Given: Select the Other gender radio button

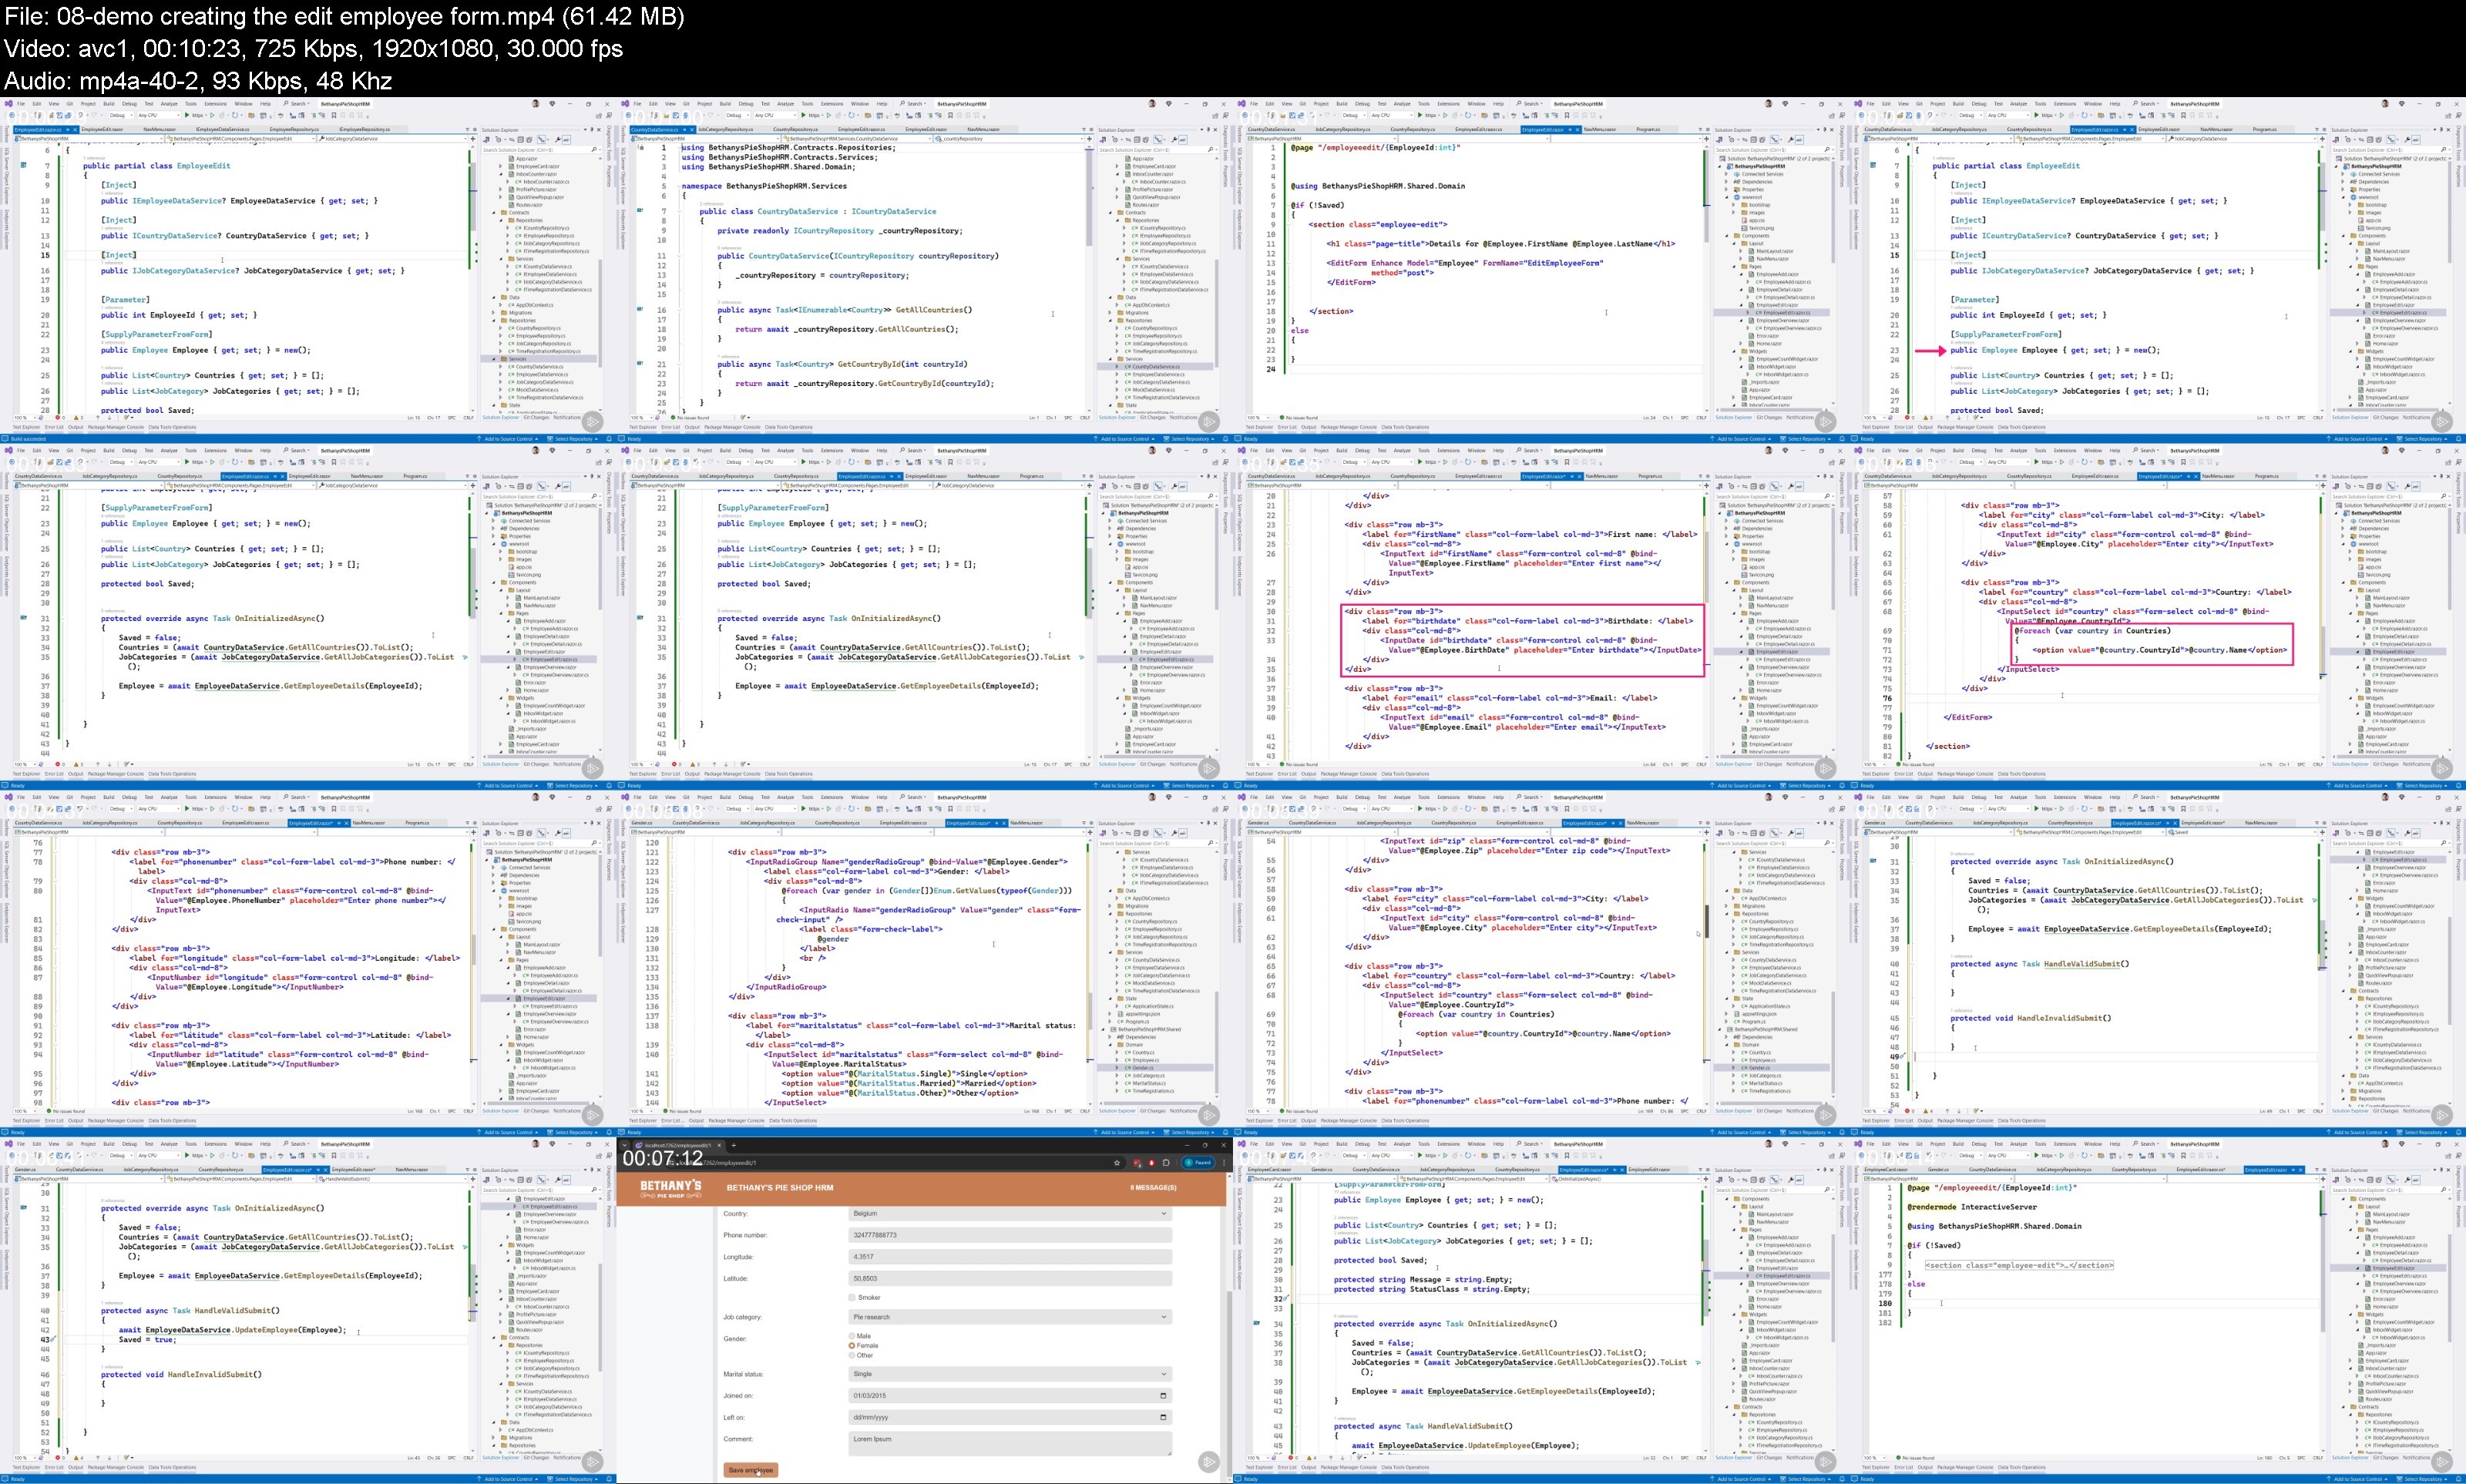Looking at the screenshot, I should (852, 1356).
